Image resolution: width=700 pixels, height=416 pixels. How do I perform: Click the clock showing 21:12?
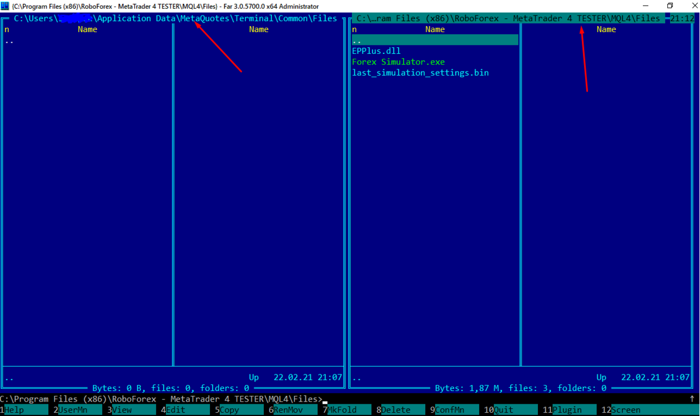click(682, 18)
